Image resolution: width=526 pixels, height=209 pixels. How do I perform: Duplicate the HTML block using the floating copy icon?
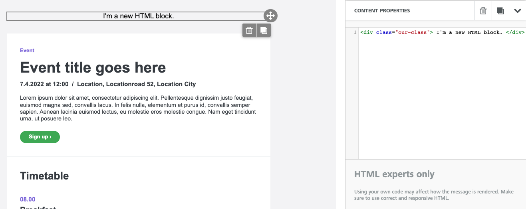264,30
